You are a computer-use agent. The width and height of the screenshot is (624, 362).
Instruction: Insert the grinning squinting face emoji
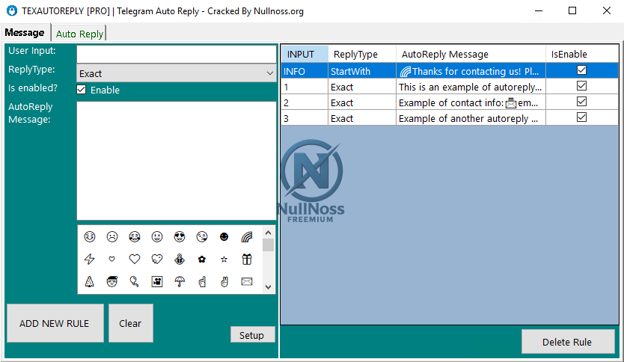[90, 237]
